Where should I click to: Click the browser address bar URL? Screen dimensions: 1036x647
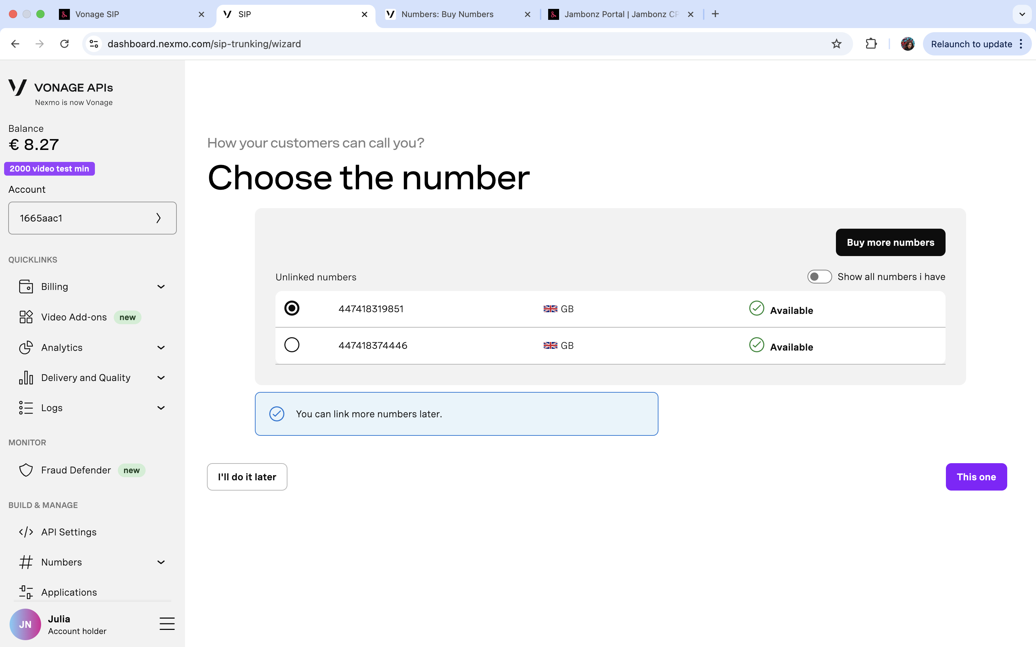(204, 44)
